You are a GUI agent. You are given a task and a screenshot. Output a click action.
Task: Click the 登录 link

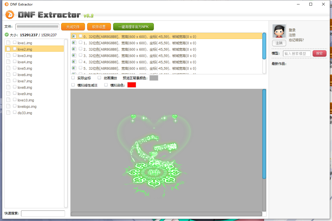[x=292, y=30]
